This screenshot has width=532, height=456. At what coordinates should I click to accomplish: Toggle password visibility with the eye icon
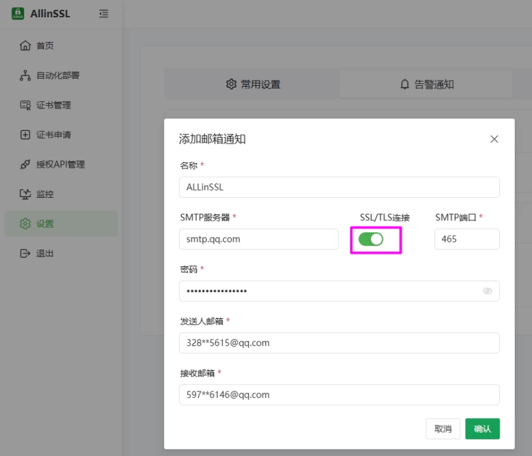click(x=487, y=291)
